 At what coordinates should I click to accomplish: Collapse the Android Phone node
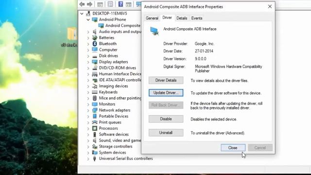point(88,19)
